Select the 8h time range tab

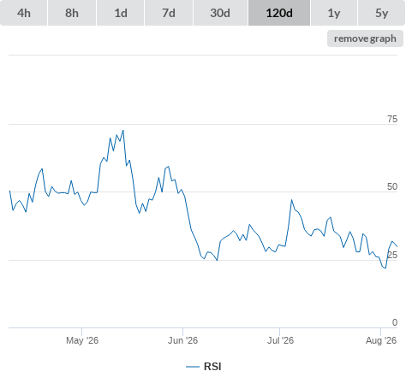72,13
